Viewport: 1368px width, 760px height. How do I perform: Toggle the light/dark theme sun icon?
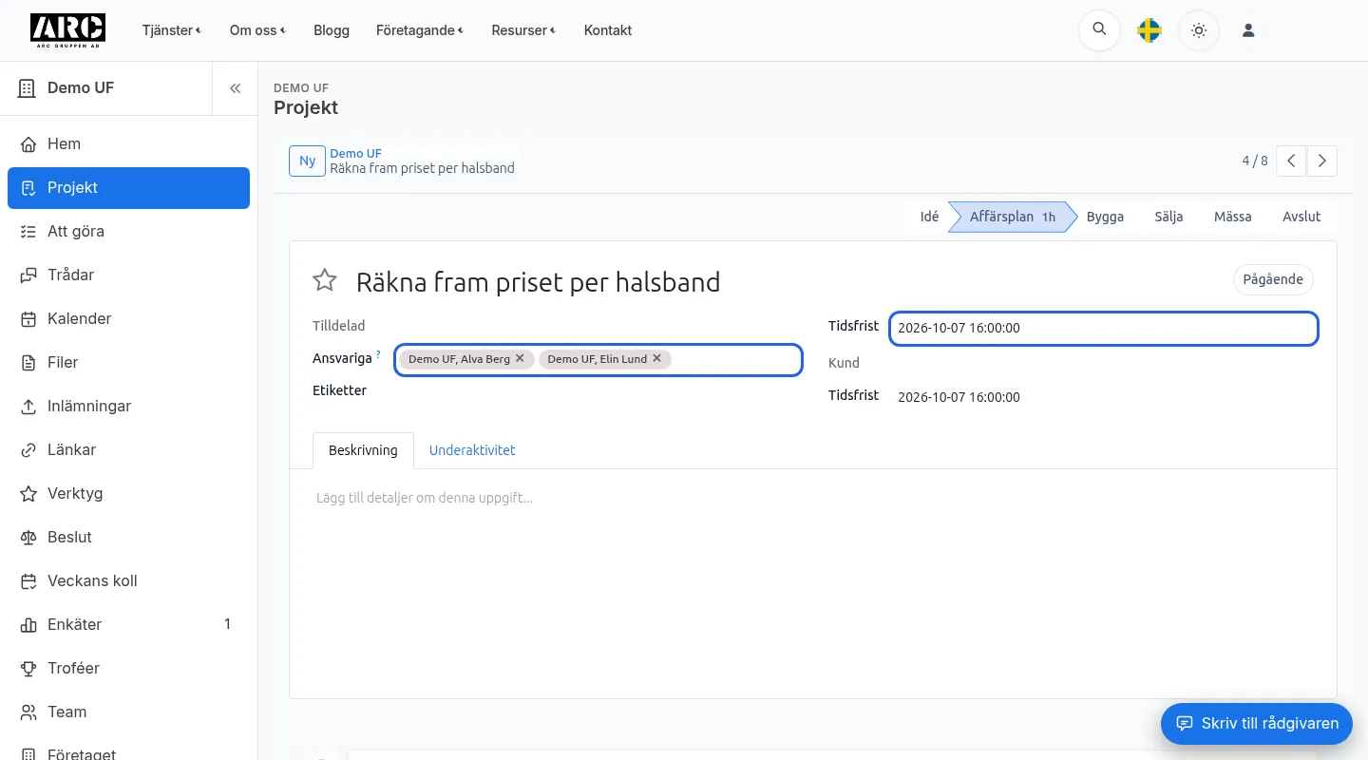[x=1199, y=30]
